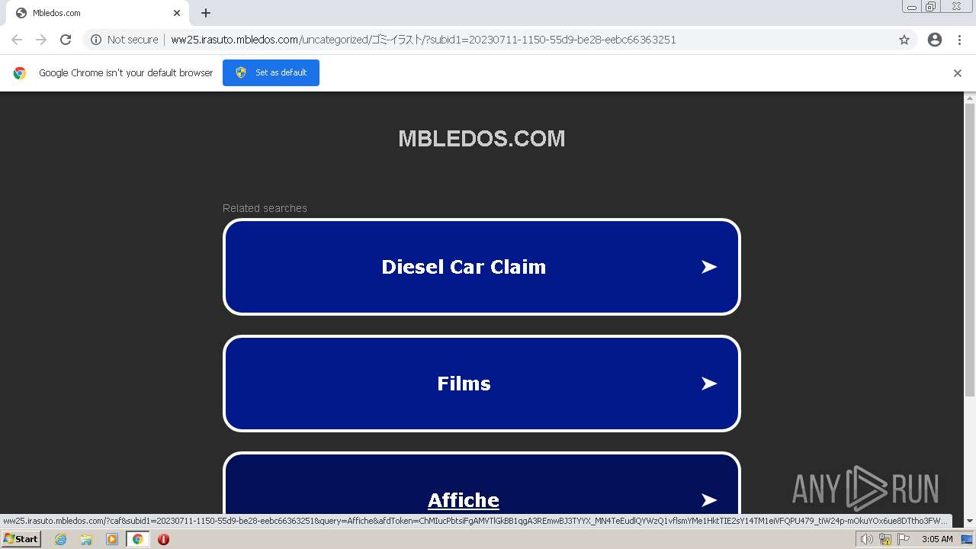Screen dimensions: 976x549
Task: Dismiss the default browser notification bar
Action: tap(958, 73)
